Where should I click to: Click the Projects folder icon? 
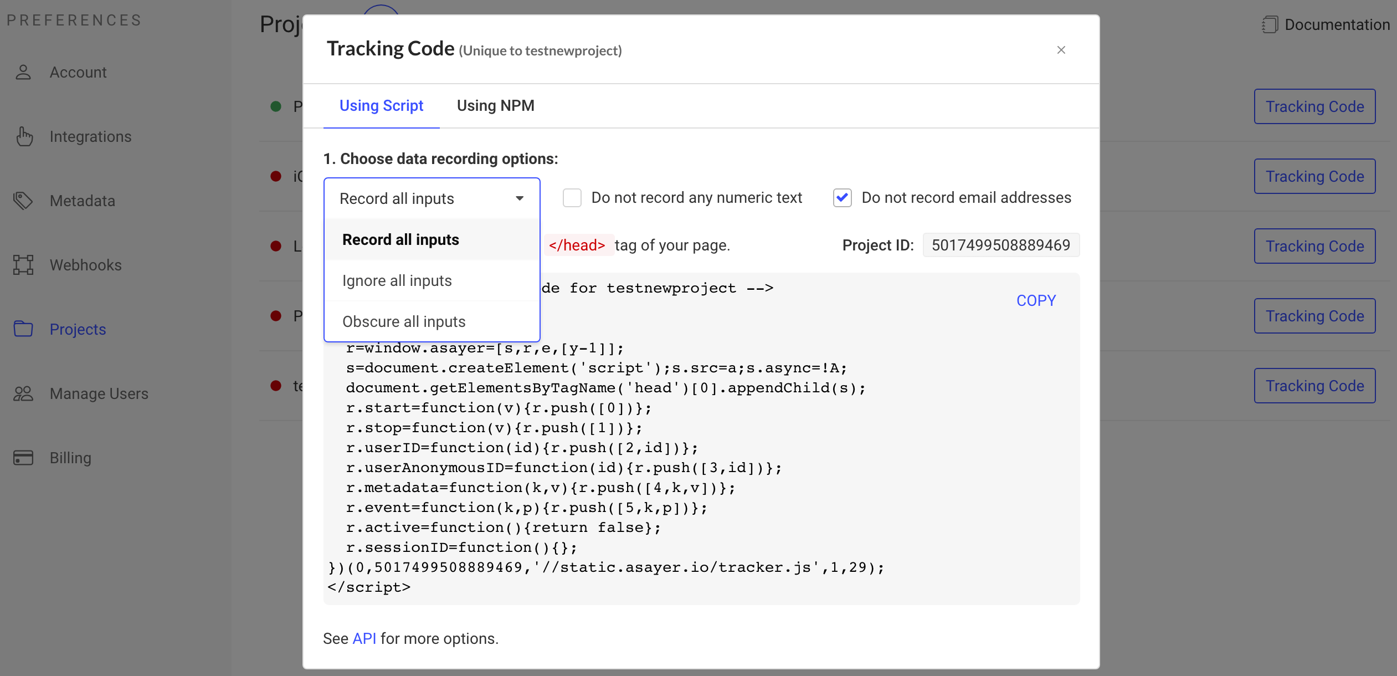click(23, 329)
